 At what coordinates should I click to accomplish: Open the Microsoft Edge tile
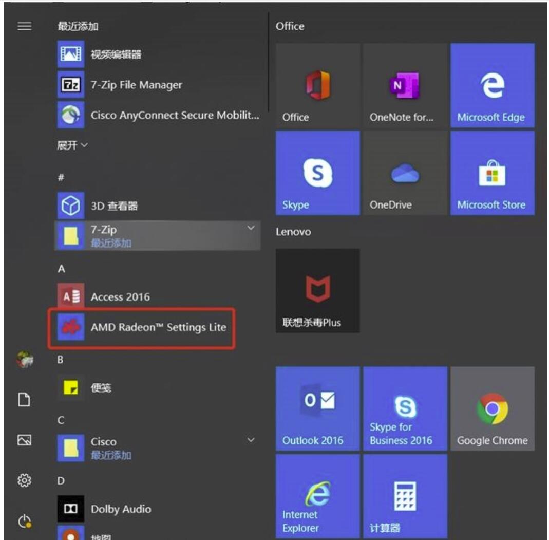point(492,85)
